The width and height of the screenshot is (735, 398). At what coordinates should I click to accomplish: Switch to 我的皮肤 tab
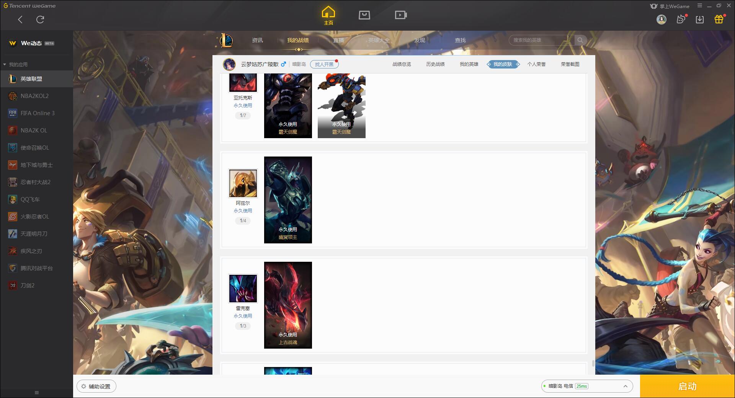503,64
